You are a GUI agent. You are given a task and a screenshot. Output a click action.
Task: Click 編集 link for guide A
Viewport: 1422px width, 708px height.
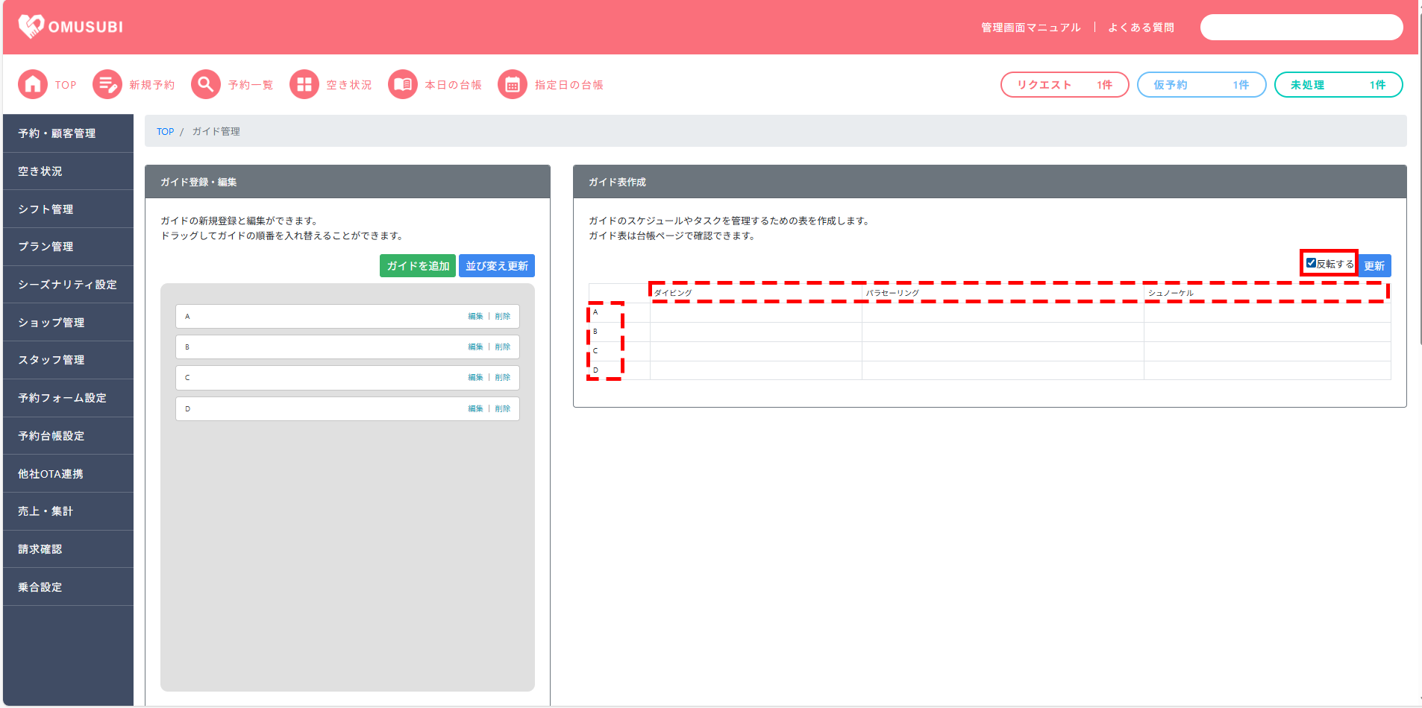pos(475,317)
